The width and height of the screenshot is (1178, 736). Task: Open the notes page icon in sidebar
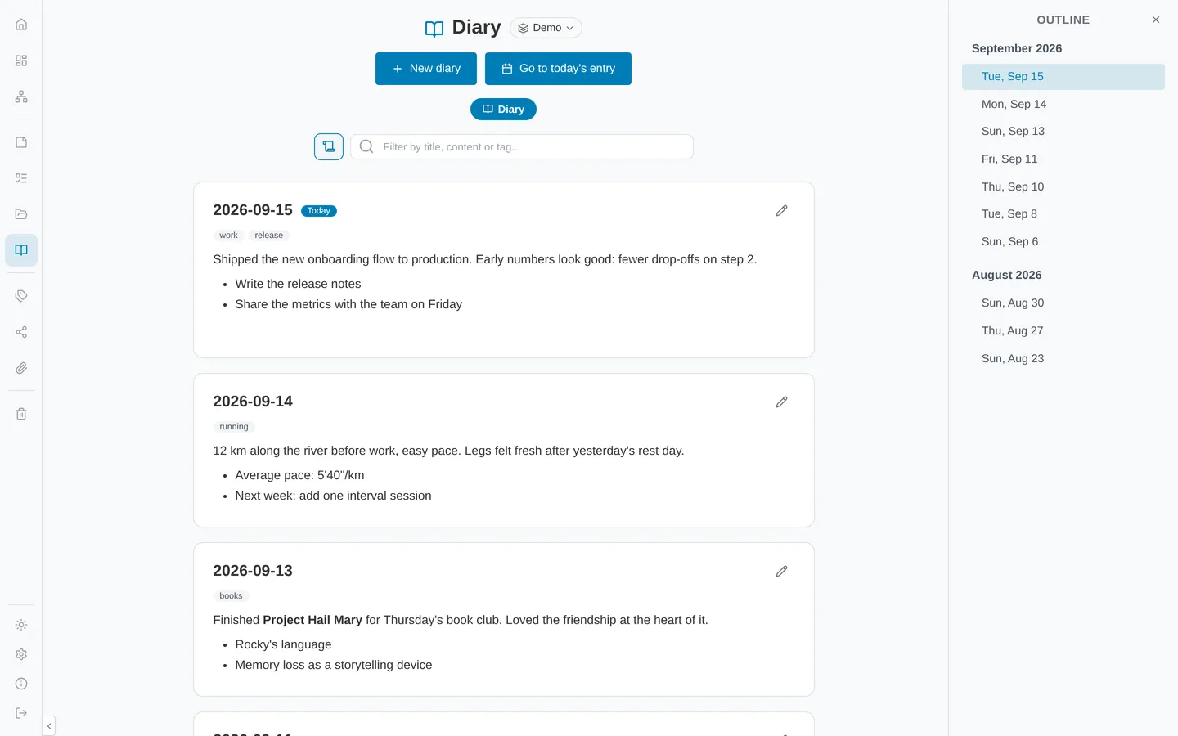point(21,142)
